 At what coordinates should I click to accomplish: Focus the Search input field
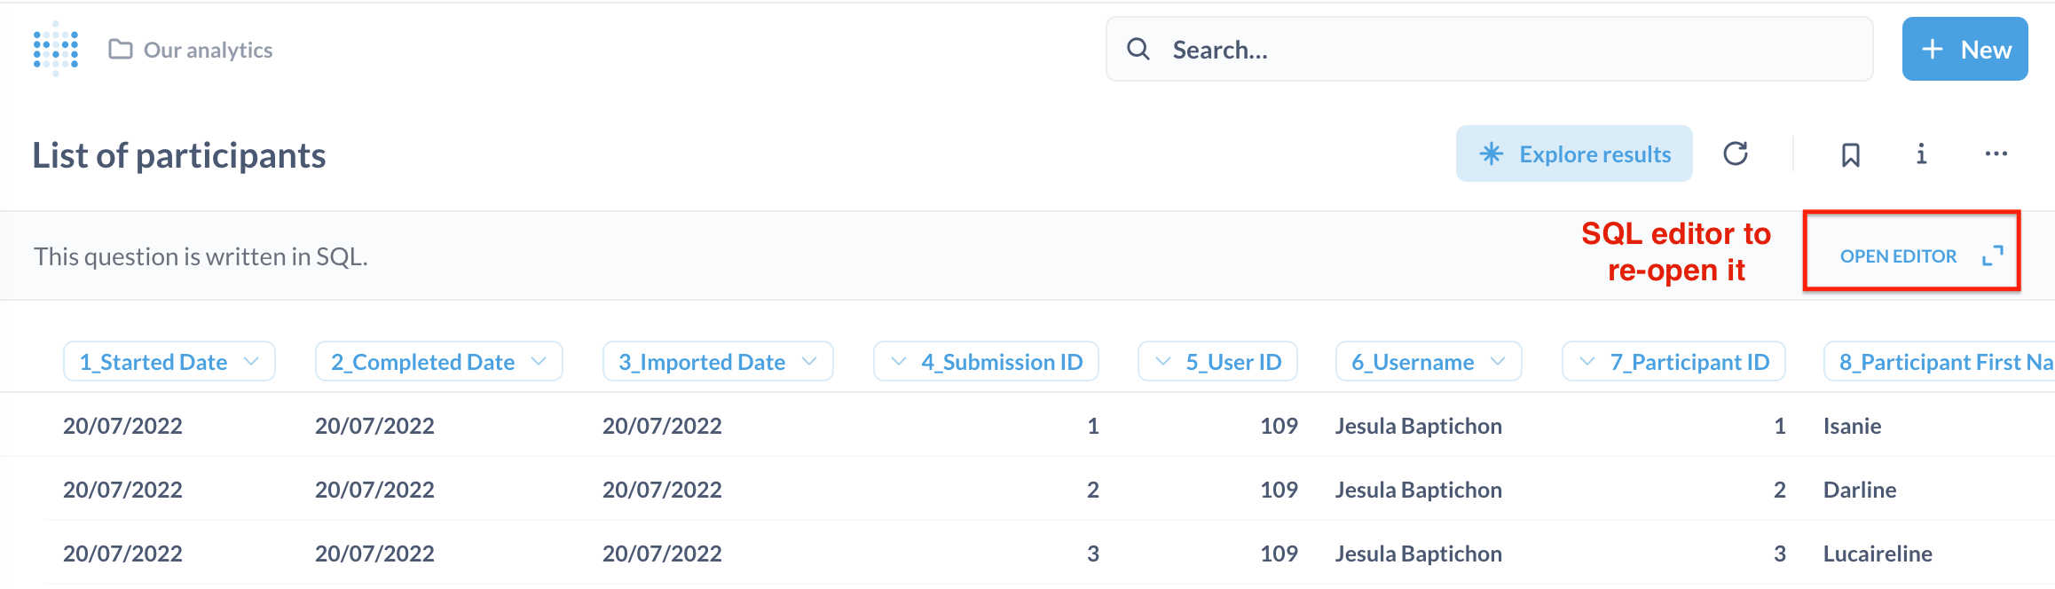tap(1489, 49)
